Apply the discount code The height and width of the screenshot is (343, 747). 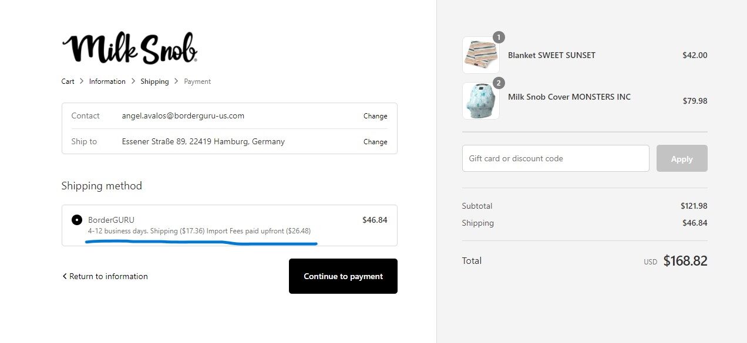coord(681,159)
